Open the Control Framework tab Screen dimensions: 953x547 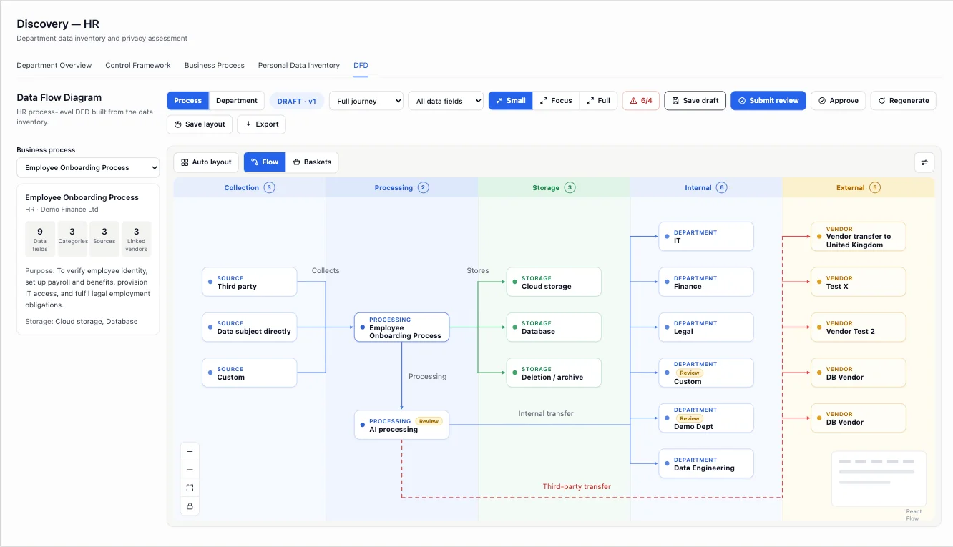click(138, 65)
